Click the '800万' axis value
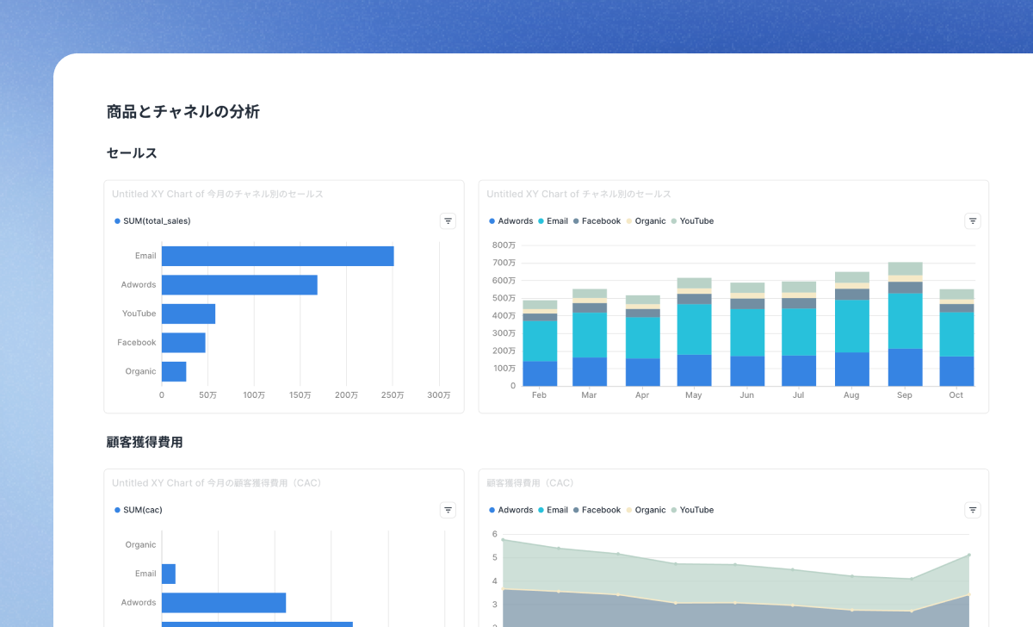Viewport: 1033px width, 627px height. point(504,245)
